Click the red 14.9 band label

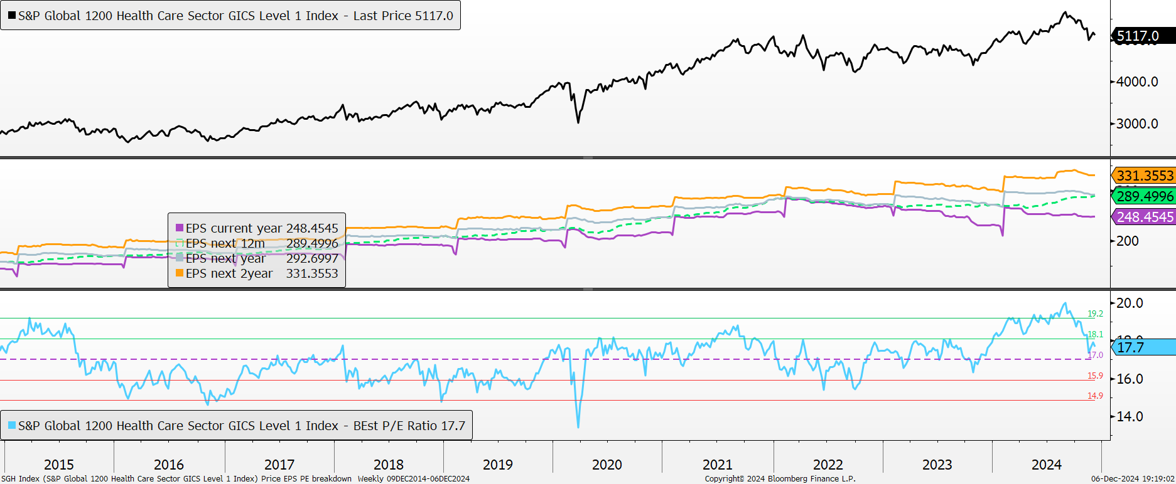(1095, 396)
